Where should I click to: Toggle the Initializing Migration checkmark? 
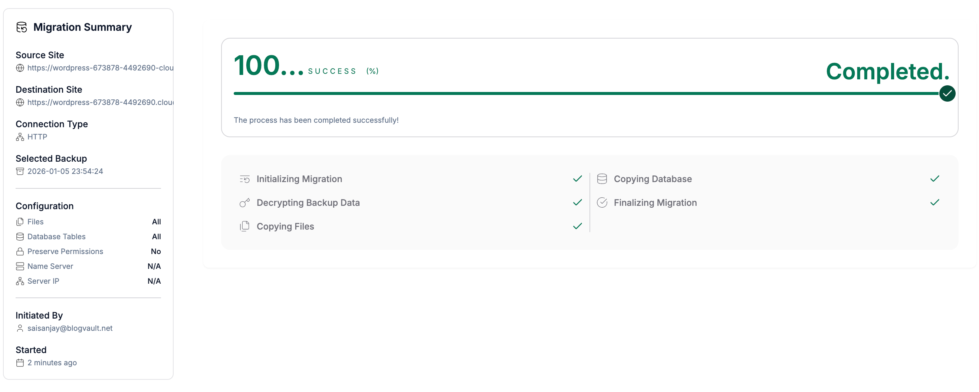576,178
